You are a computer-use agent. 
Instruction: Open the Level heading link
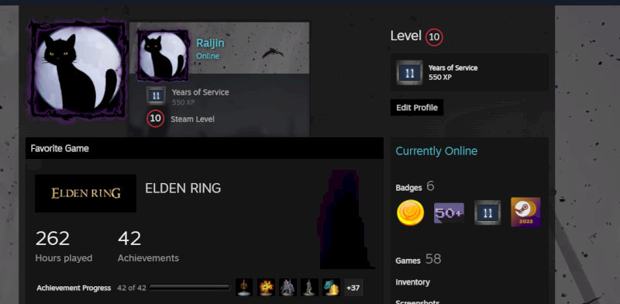(405, 36)
